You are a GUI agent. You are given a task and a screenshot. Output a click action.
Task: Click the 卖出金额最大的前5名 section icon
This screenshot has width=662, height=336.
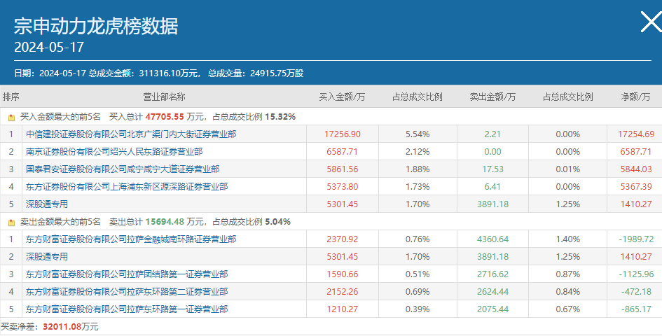pos(11,222)
